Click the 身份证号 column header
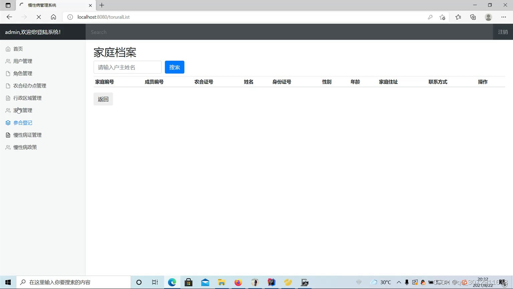Screen dimensions: 513x289 [282, 82]
